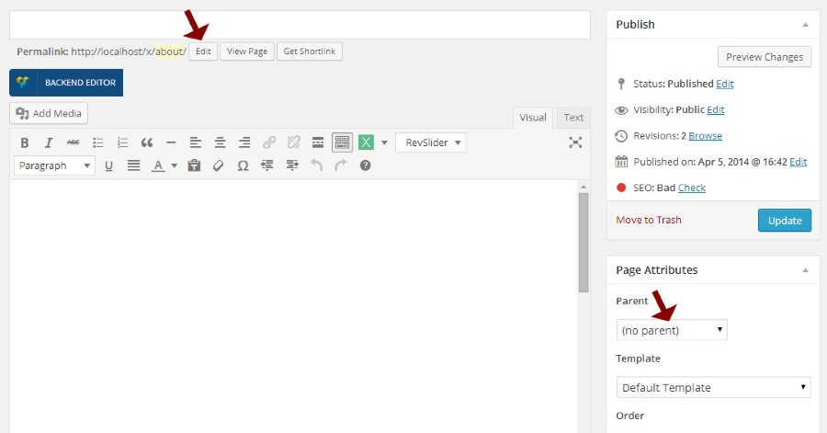Viewport: 827px width, 433px height.
Task: Check the SEO status
Action: tap(691, 188)
